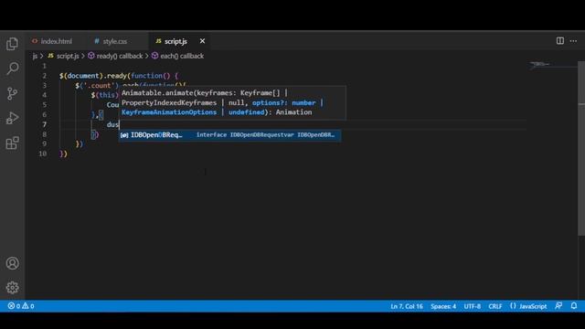Click the js folder breadcrumb
This screenshot has height=329, width=585.
click(x=35, y=56)
